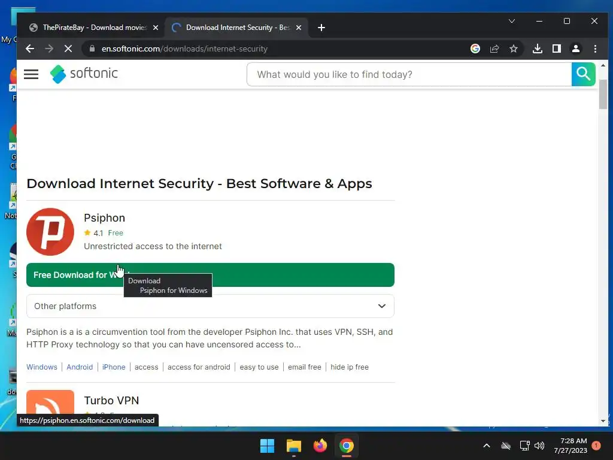Click the volume speaker tray icon
This screenshot has height=460, width=613.
coord(539,446)
